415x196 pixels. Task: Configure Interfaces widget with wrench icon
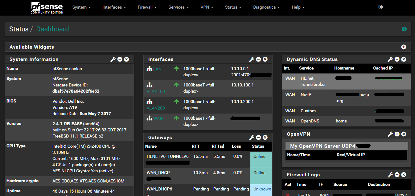click(252, 59)
